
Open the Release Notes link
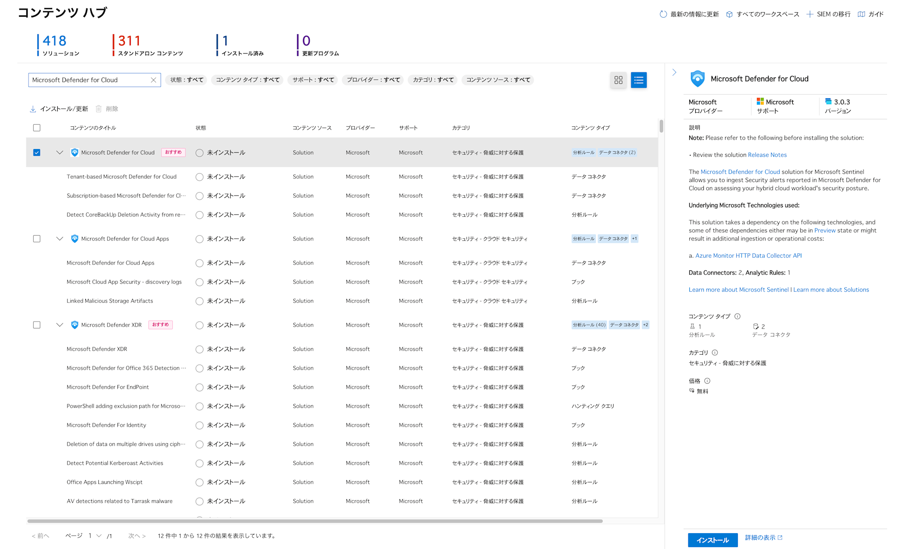pos(767,155)
